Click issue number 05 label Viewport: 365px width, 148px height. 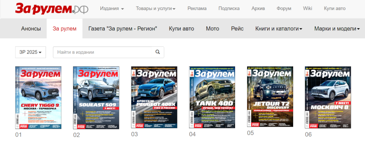coord(250,133)
